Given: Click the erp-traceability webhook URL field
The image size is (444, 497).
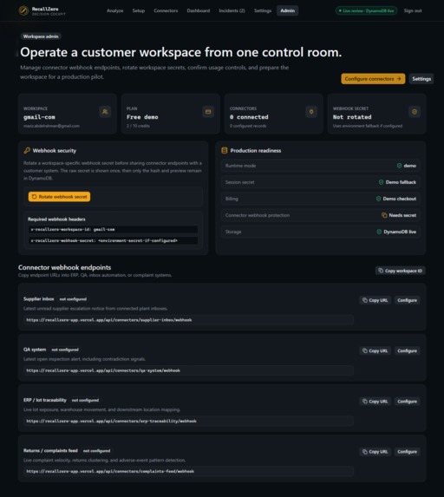Looking at the screenshot, I should point(188,422).
